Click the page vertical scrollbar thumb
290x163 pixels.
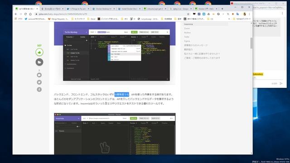click(x=251, y=43)
